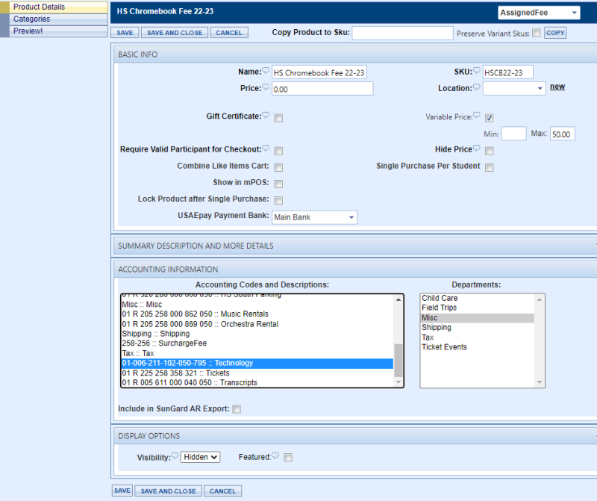Uncheck the Variable Price checkbox
This screenshot has height=501, width=597.
tap(490, 118)
